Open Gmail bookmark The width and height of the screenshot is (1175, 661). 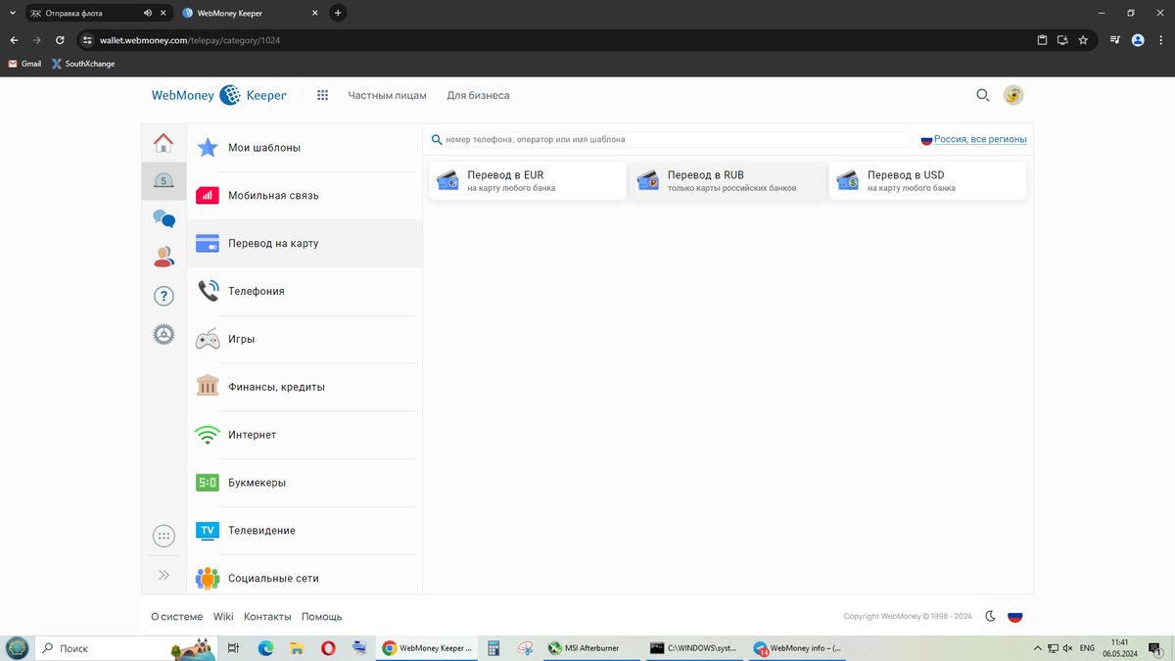[24, 64]
